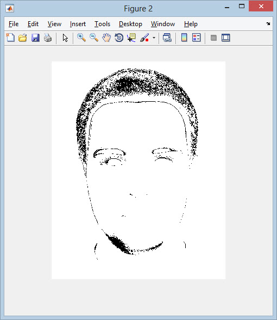Image resolution: width=277 pixels, height=320 pixels.
Task: Click the Link Plot icon
Action: click(x=167, y=38)
